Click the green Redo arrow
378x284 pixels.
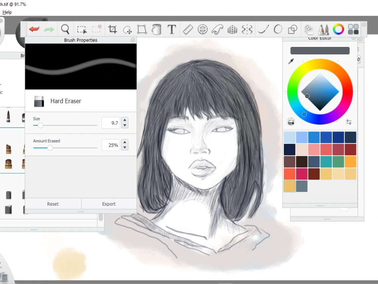point(50,29)
